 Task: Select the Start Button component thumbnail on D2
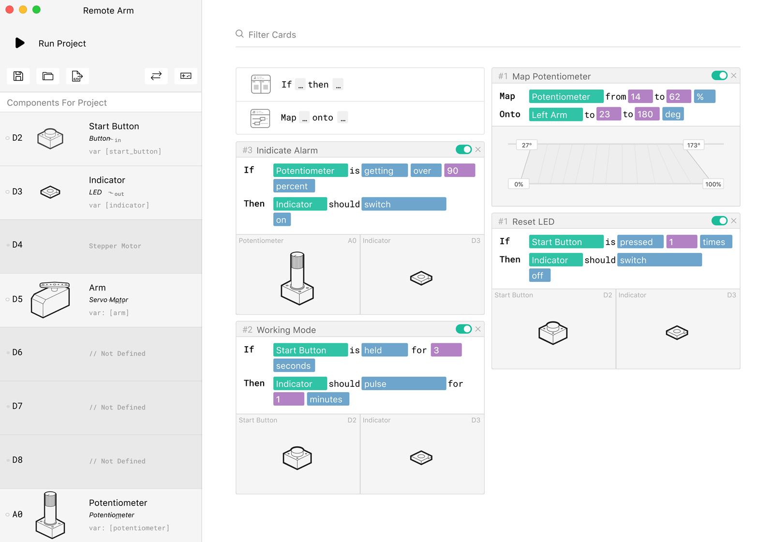[50, 138]
